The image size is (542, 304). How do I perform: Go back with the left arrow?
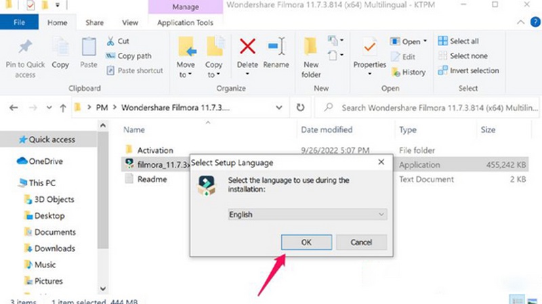(14, 108)
